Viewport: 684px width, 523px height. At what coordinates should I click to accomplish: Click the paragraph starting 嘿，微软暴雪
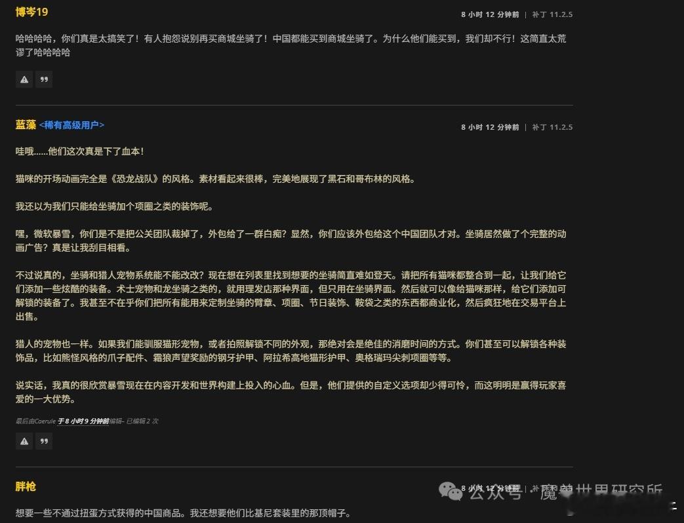[x=291, y=241]
